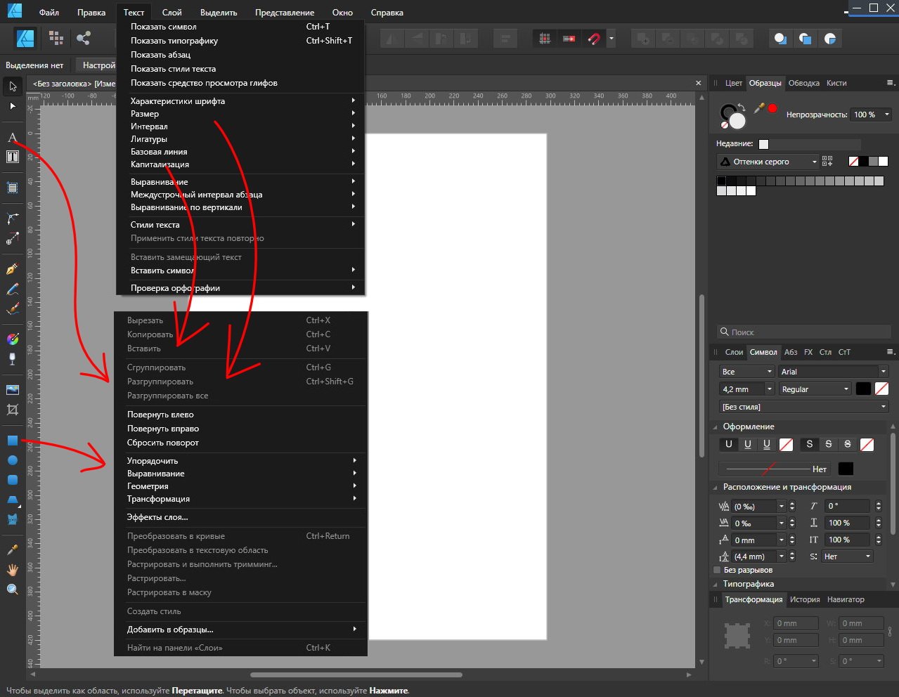Choose Сбросить поворот in the context menu
Viewport: 899px width, 697px height.
pos(162,443)
